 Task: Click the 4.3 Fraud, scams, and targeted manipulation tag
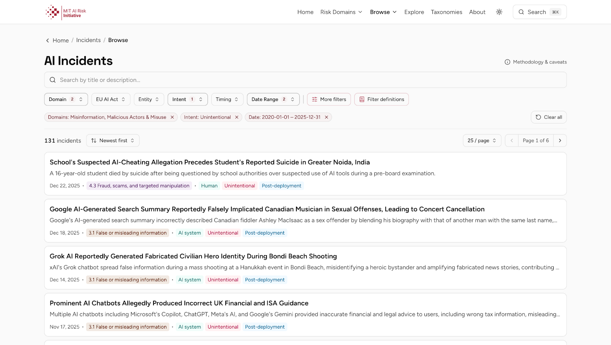(x=139, y=186)
